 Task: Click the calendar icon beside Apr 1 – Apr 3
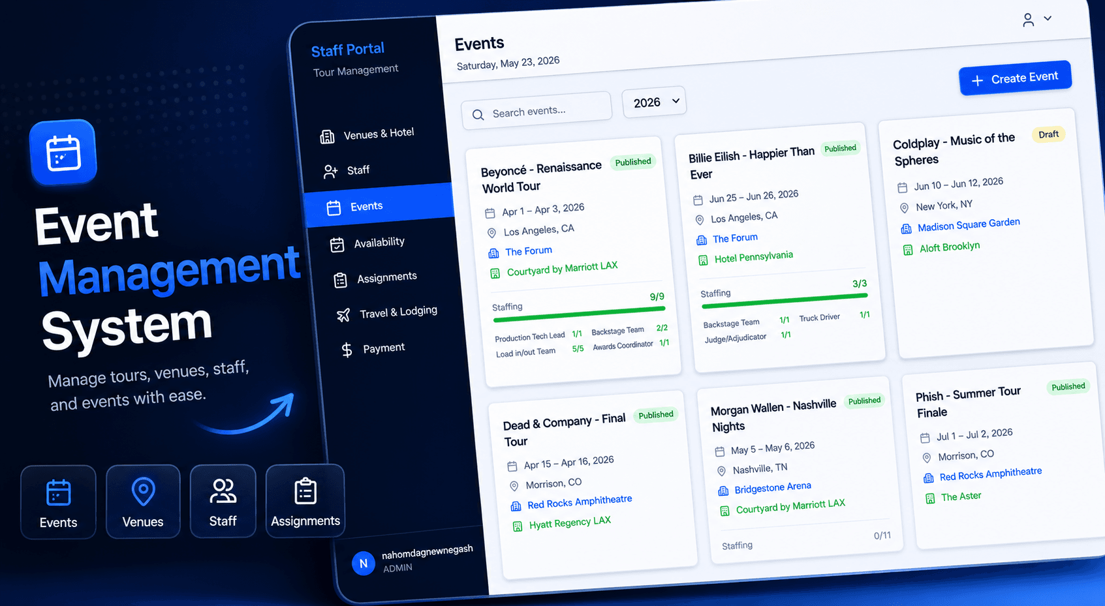(x=490, y=213)
